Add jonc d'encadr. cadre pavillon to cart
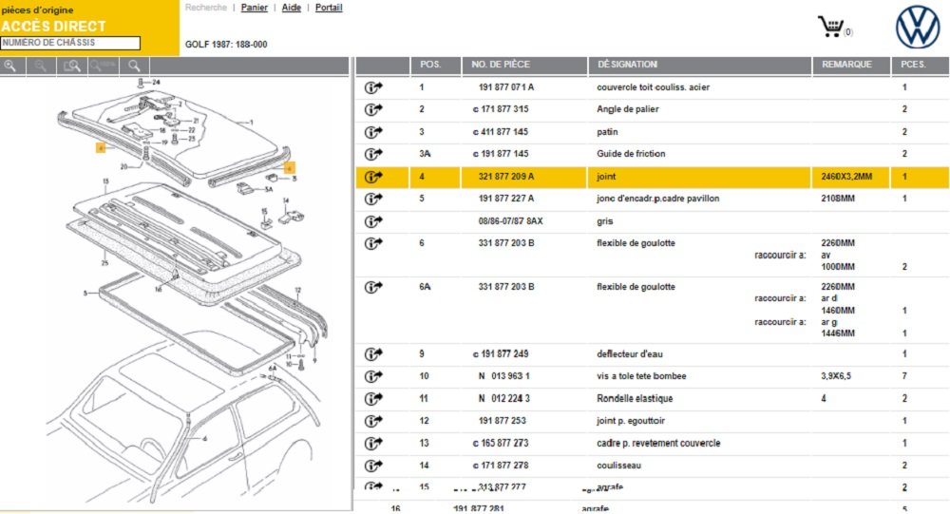The width and height of the screenshot is (950, 514). [373, 199]
